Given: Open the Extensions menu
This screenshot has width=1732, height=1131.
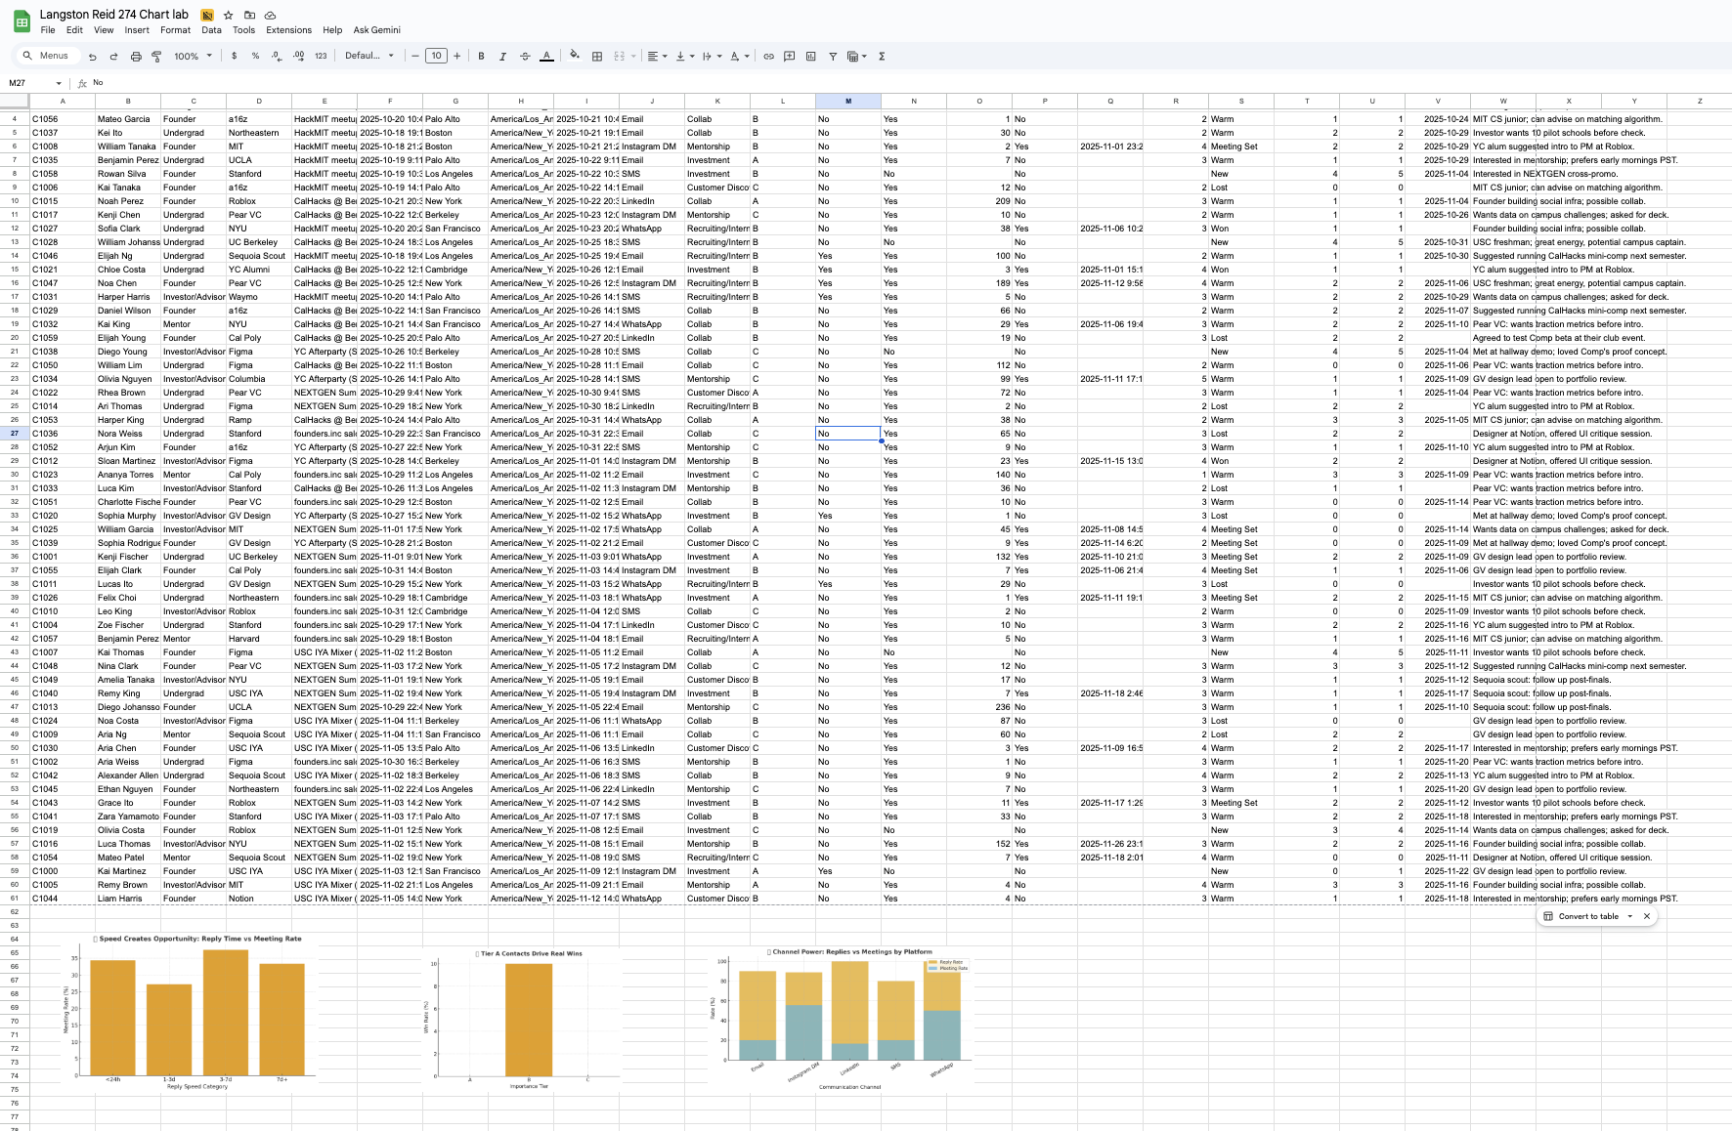Looking at the screenshot, I should 288,30.
